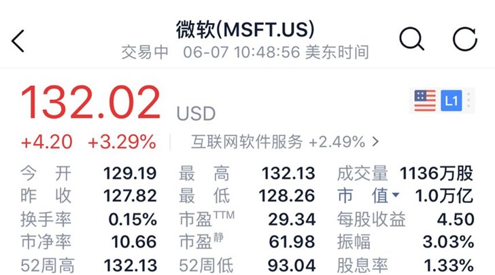Screen dimensions: 495x275
Task: Go back using the left arrow
Action: (x=18, y=41)
